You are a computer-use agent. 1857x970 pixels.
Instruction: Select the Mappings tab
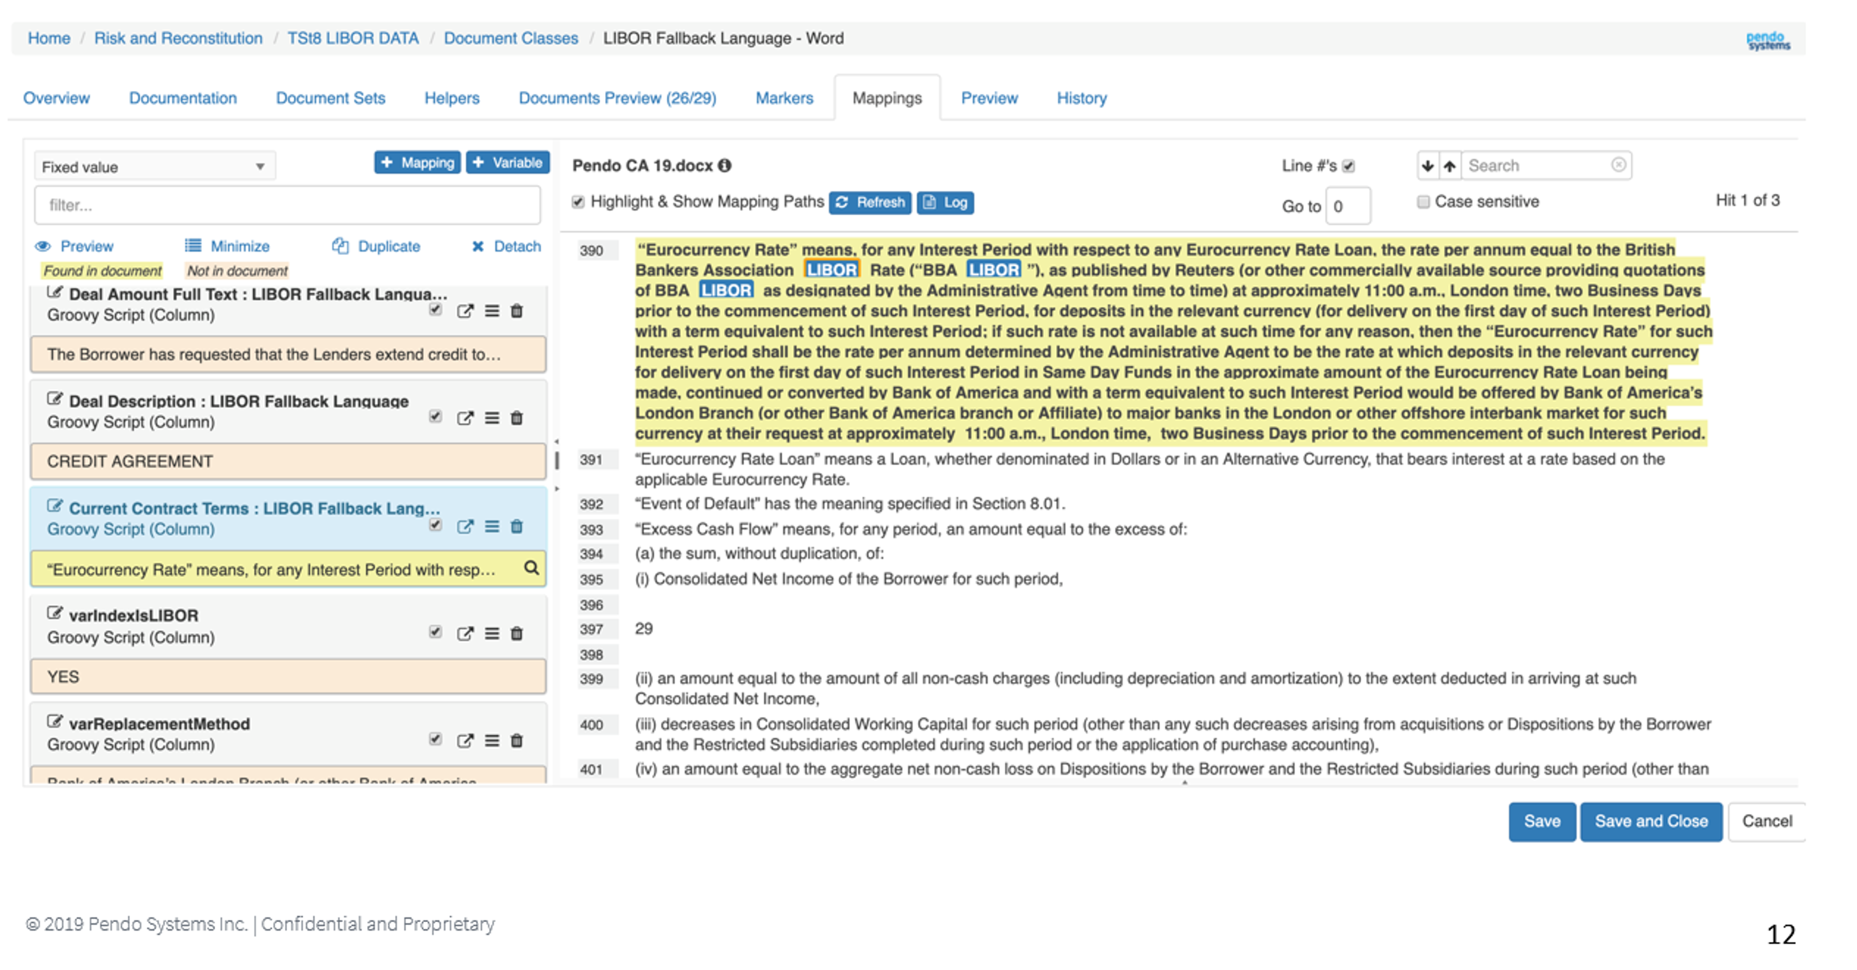coord(887,98)
